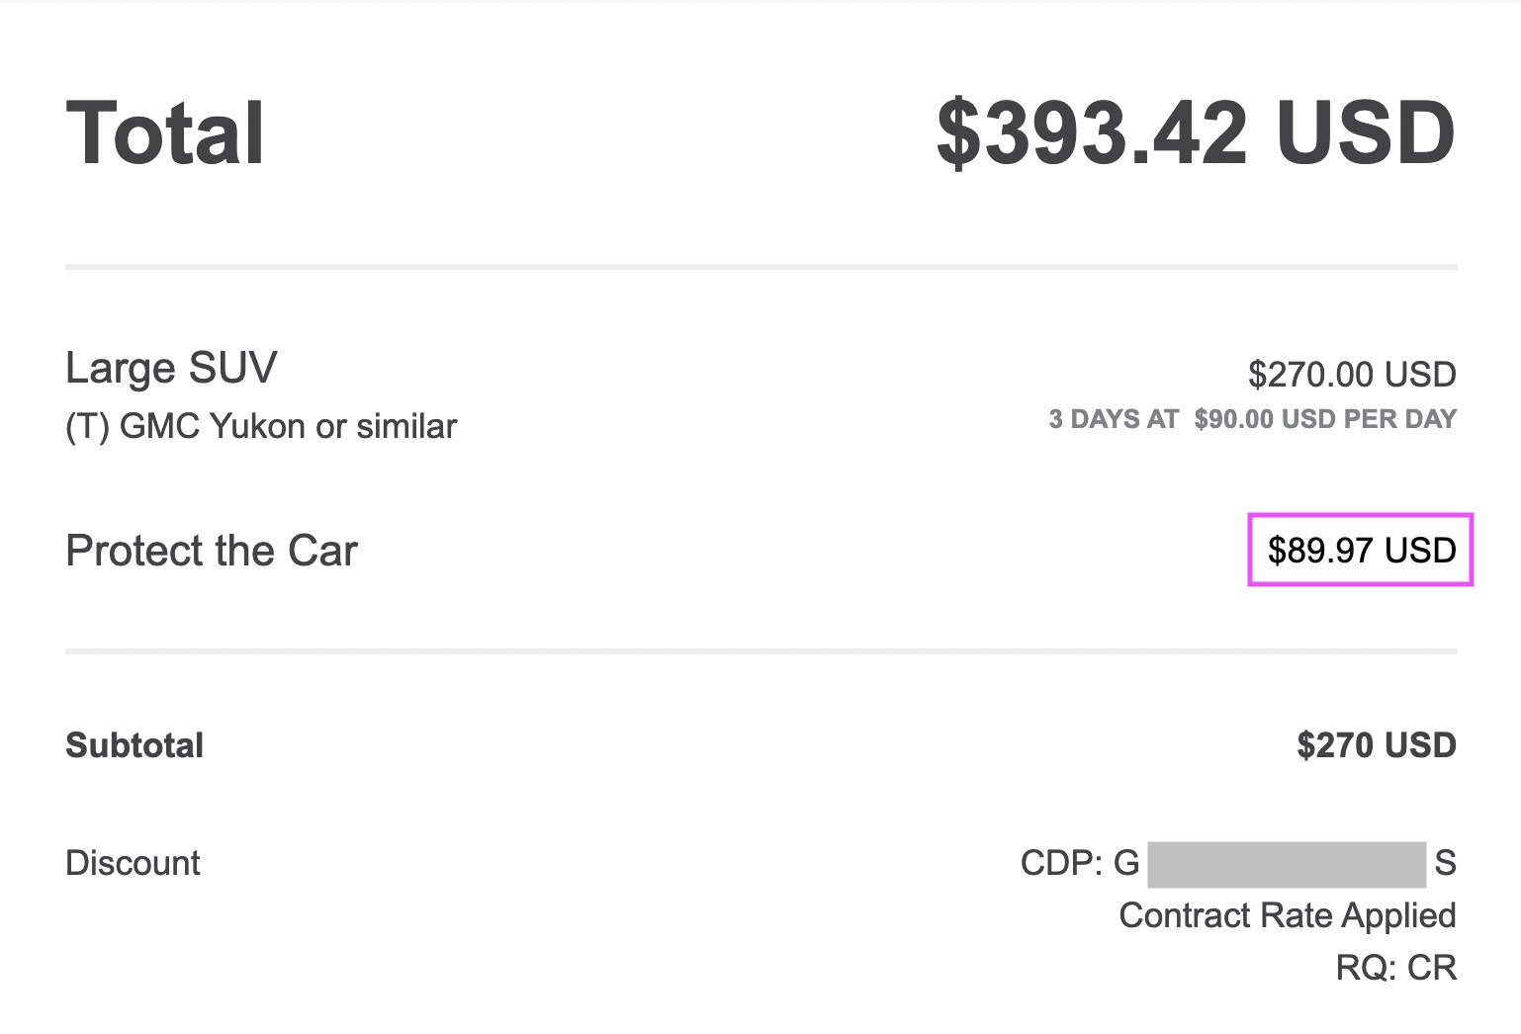This screenshot has height=1034, width=1521.
Task: Click the 3 DAYS AT text
Action: [x=1114, y=419]
